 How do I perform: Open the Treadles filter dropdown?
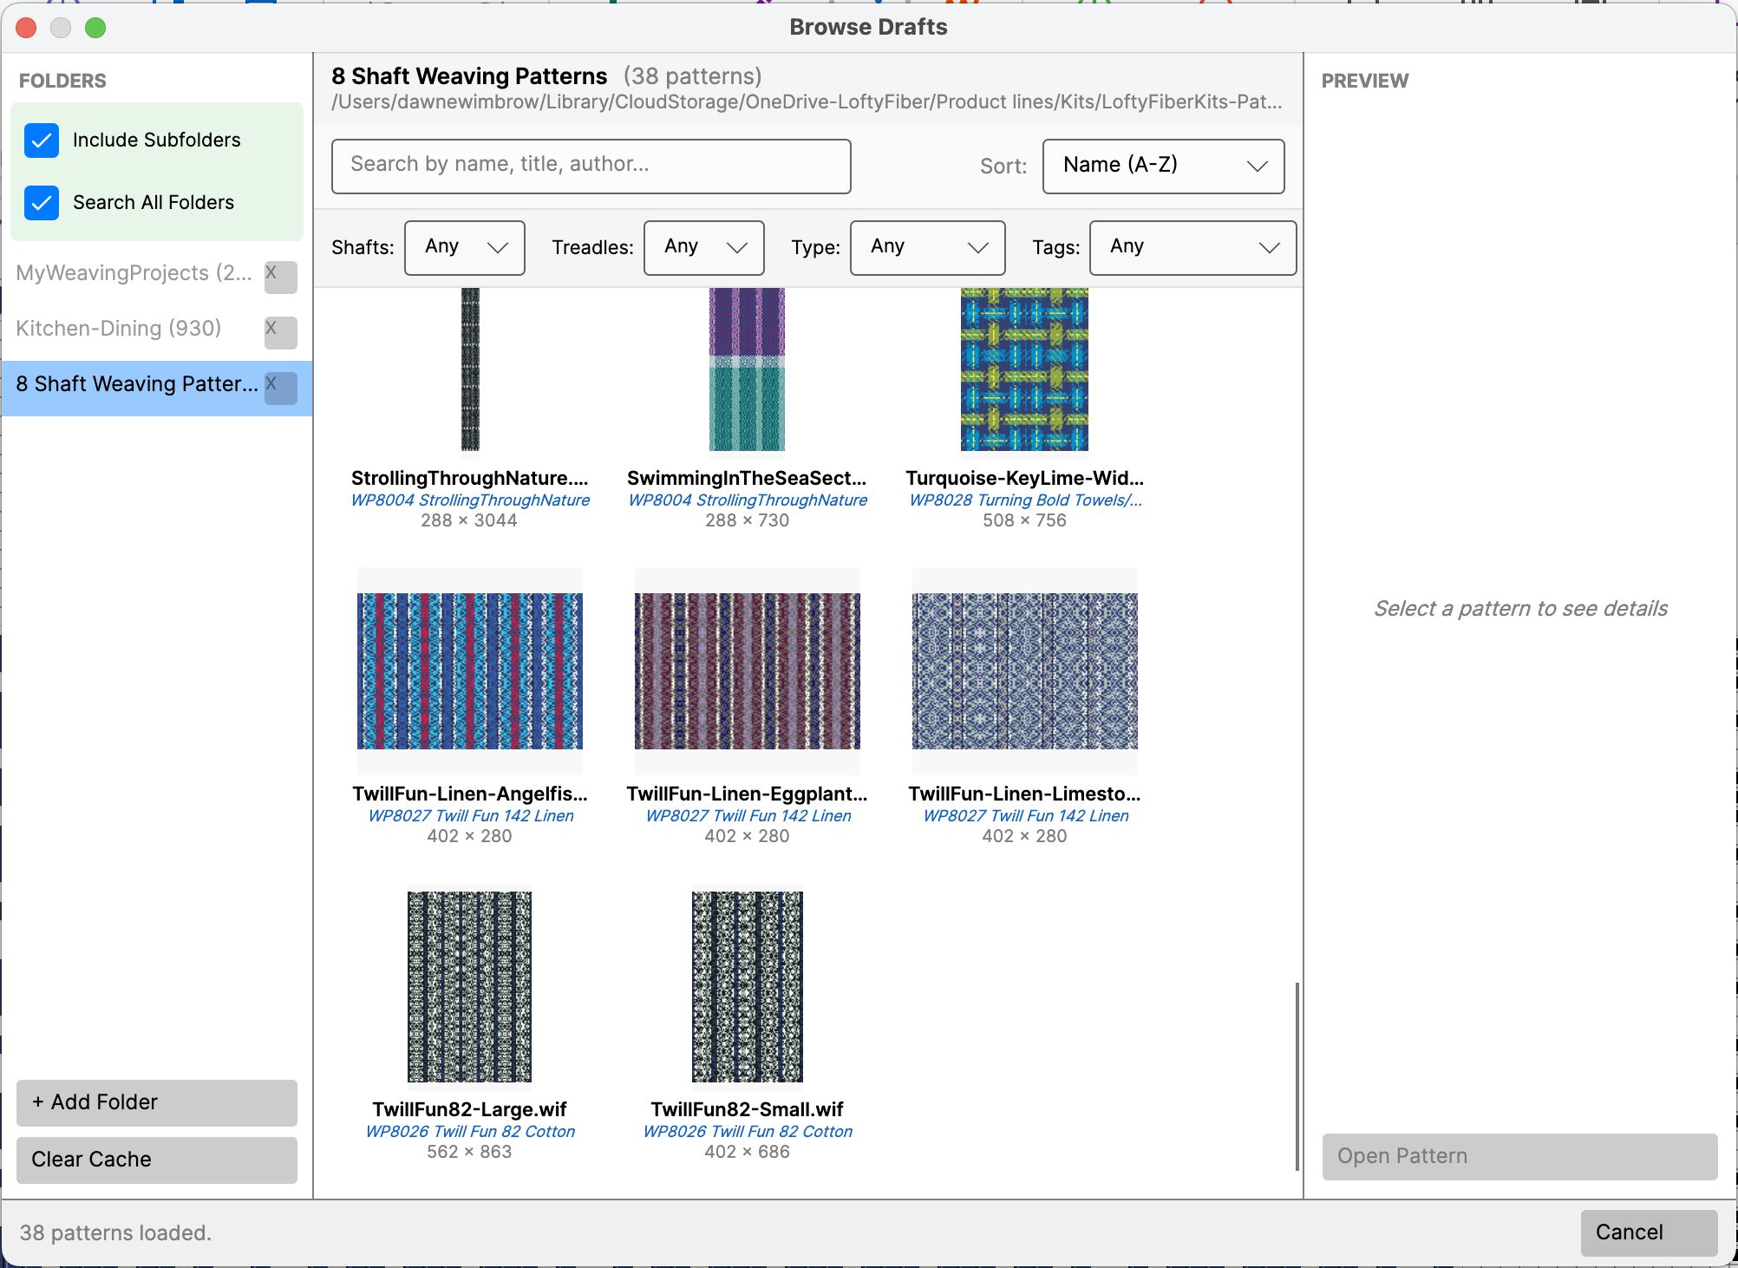tap(703, 247)
